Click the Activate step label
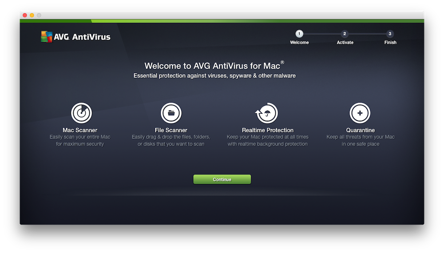 click(345, 43)
